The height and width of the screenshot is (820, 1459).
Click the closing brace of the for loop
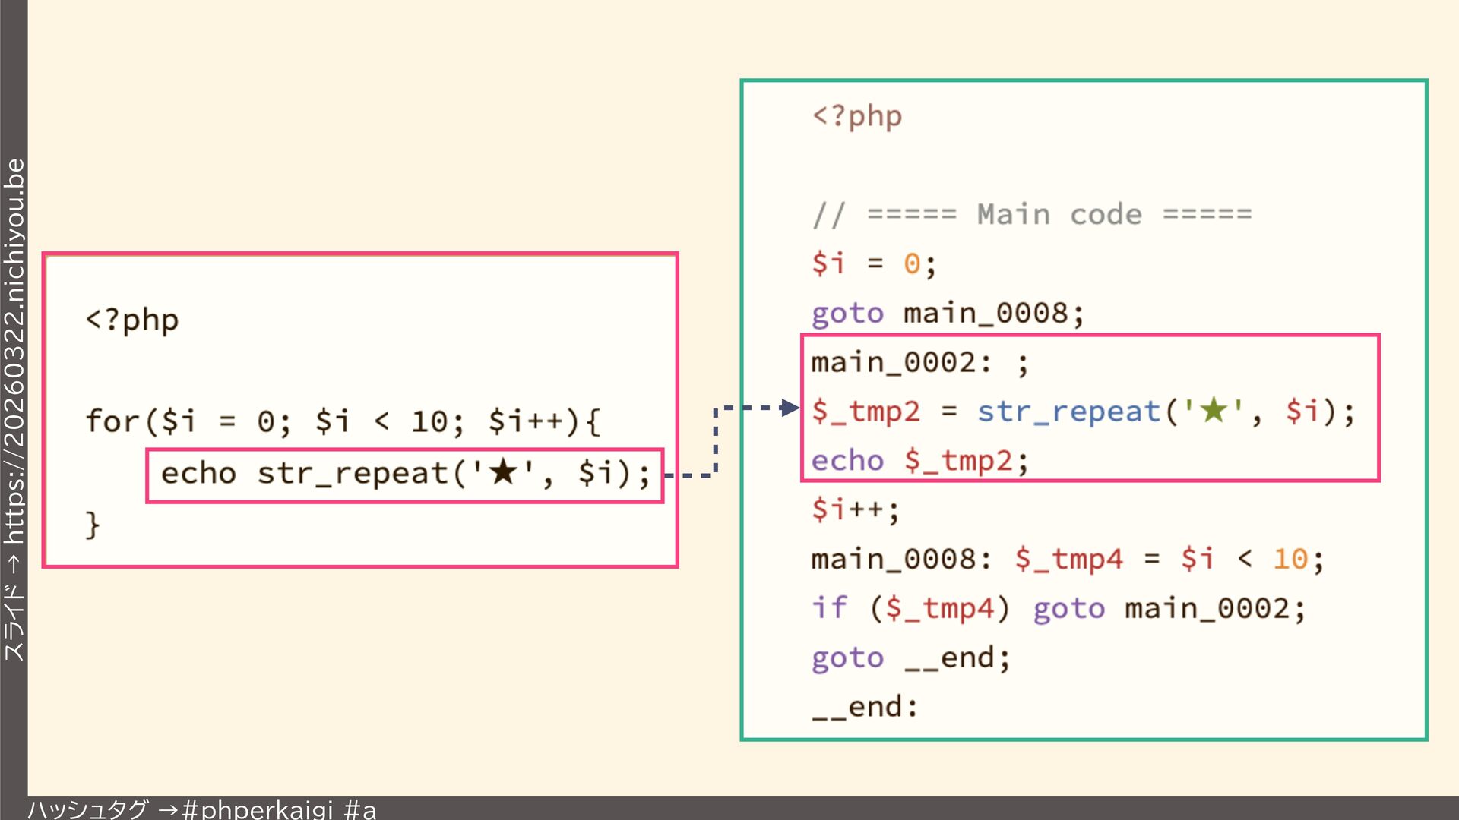[93, 525]
